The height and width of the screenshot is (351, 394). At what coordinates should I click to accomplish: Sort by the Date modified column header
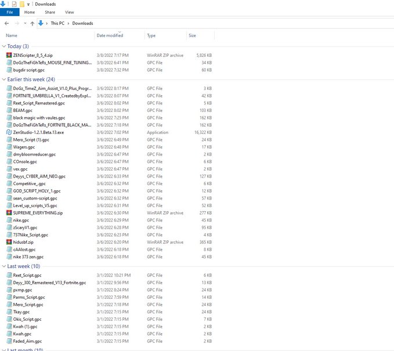click(110, 35)
